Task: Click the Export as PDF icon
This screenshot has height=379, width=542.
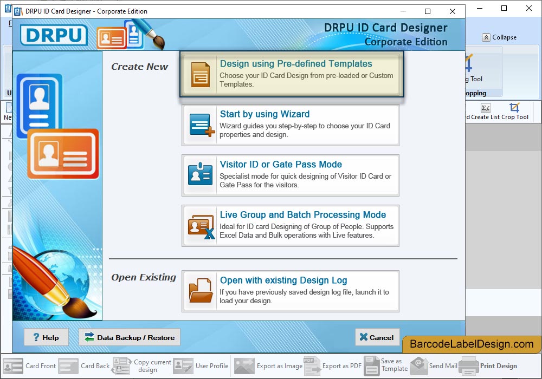Action: [x=312, y=366]
